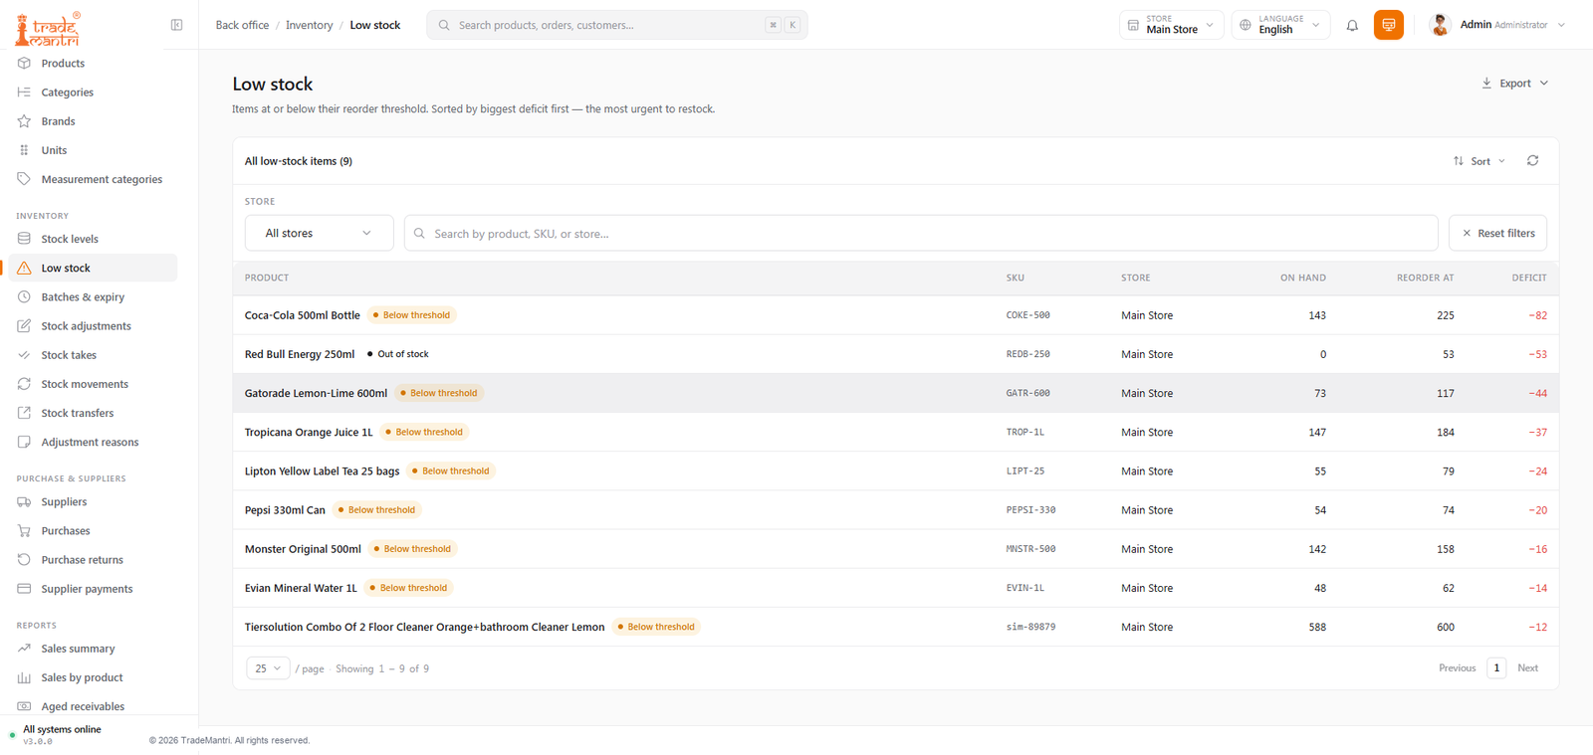The image size is (1593, 755).
Task: Open Categories in the sidebar
Action: [x=68, y=93]
